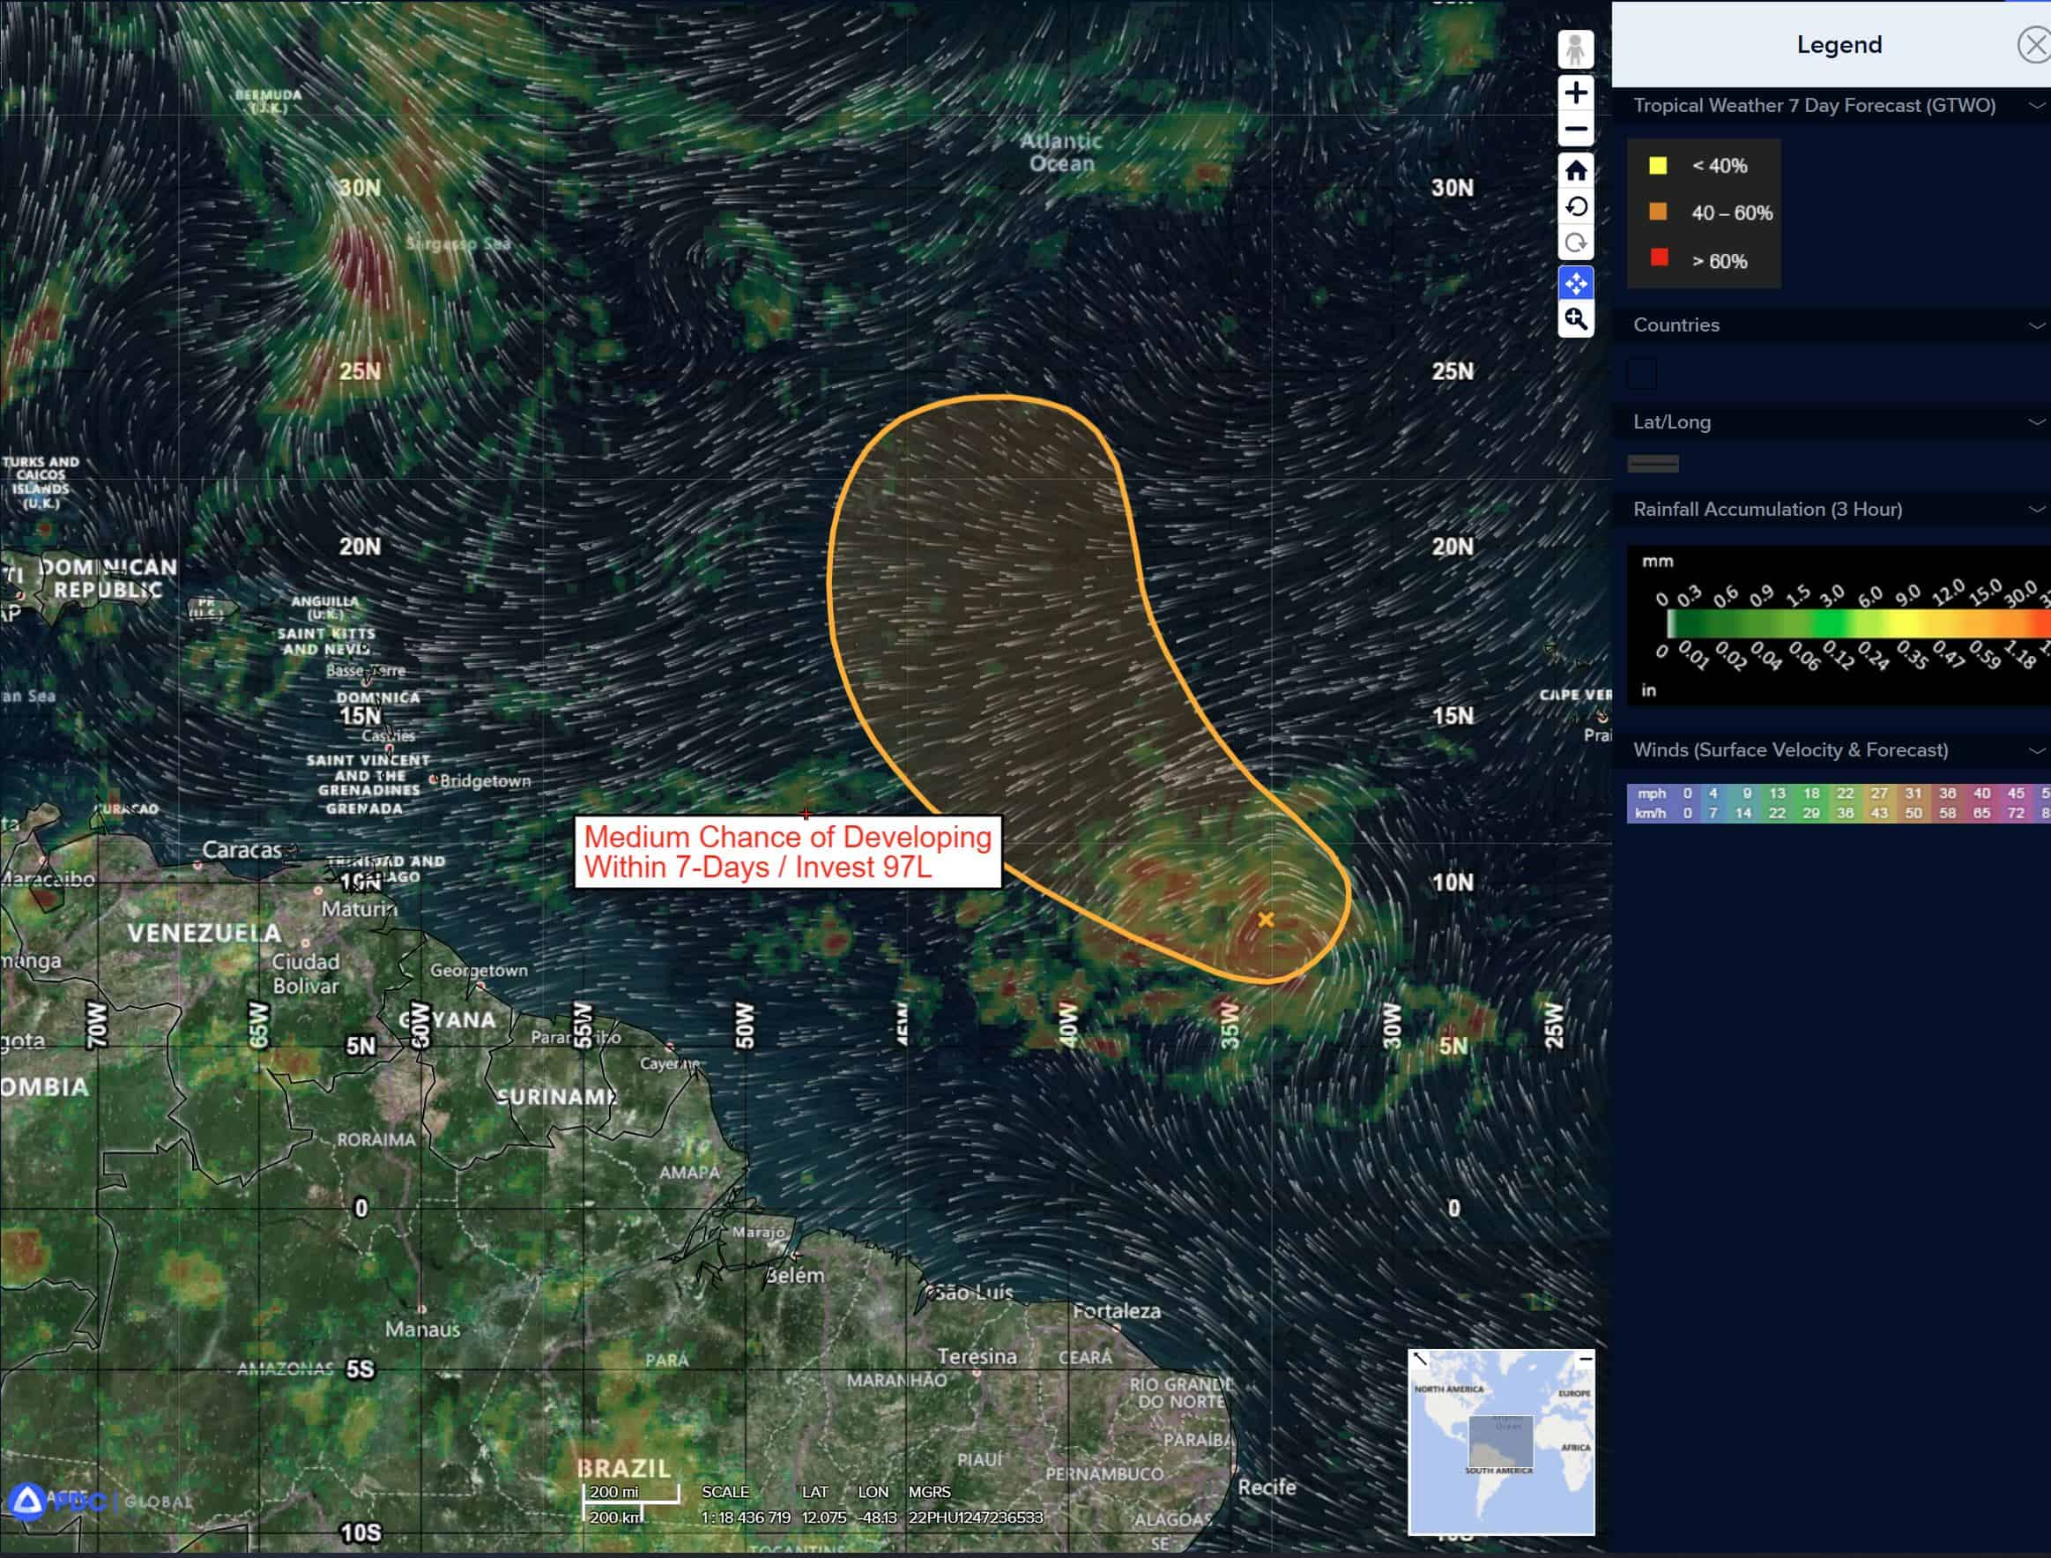This screenshot has height=1558, width=2051.
Task: Minimize the overview mini map
Action: coord(1586,1359)
